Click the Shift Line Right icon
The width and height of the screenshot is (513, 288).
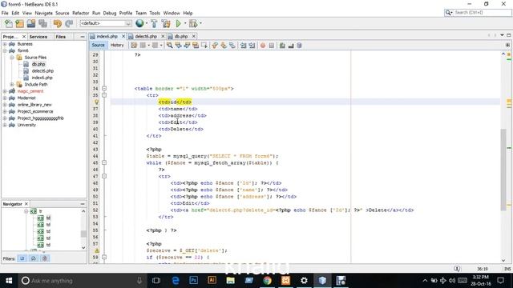pyautogui.click(x=252, y=46)
